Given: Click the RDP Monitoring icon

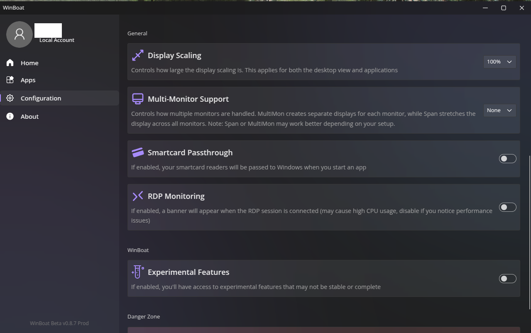Looking at the screenshot, I should coord(137,196).
